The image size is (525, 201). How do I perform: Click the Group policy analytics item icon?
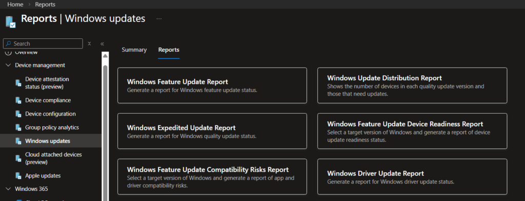pos(18,127)
